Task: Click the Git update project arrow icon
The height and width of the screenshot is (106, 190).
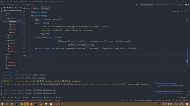Action: click(x=170, y=5)
